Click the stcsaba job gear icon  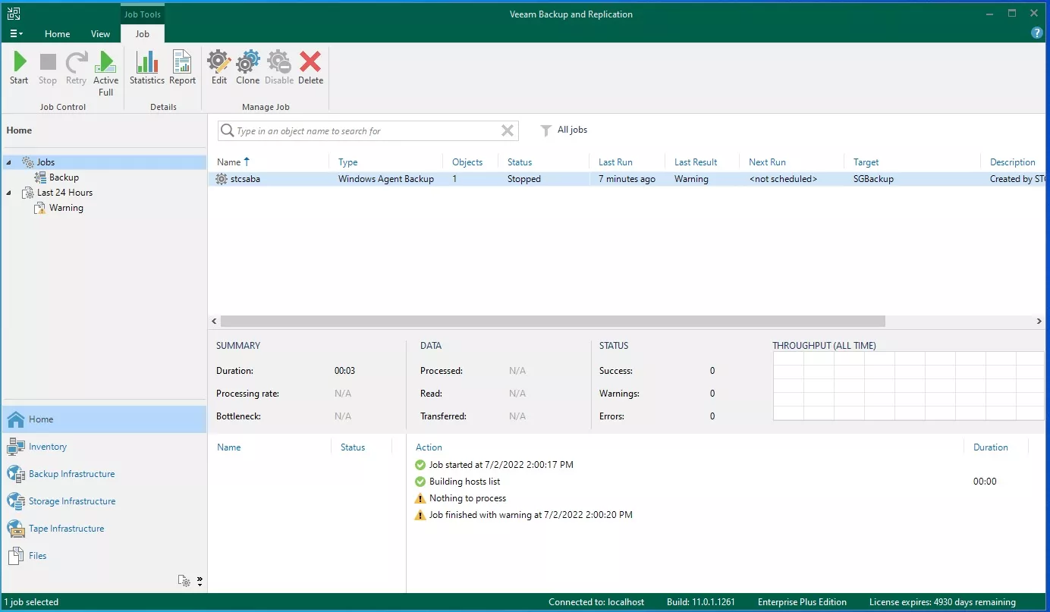222,179
